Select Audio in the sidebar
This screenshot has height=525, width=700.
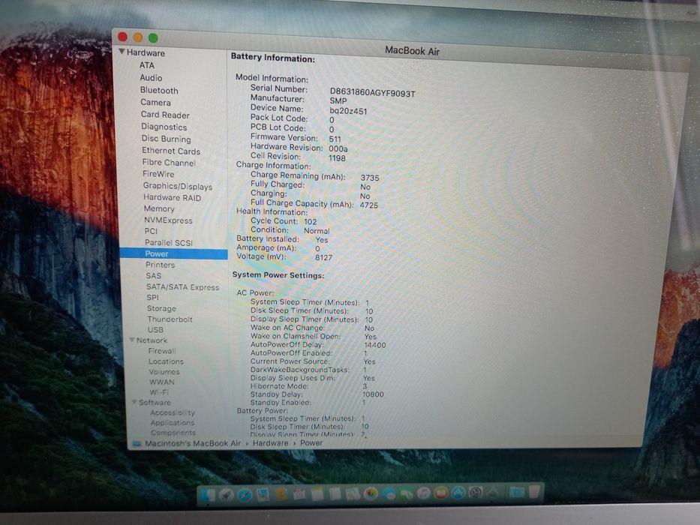pyautogui.click(x=151, y=78)
